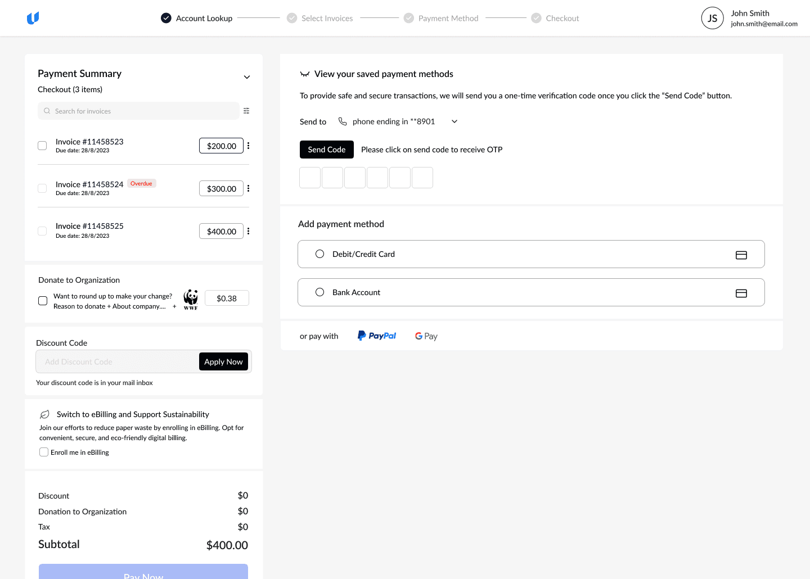810x579 pixels.
Task: Enable the round-up donation checkbox
Action: (43, 301)
